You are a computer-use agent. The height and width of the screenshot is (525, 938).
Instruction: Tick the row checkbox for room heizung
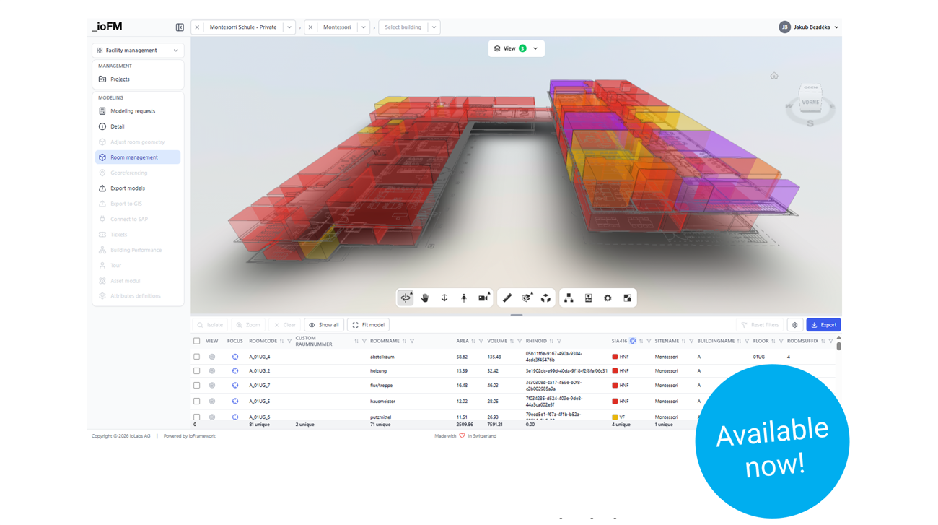196,370
